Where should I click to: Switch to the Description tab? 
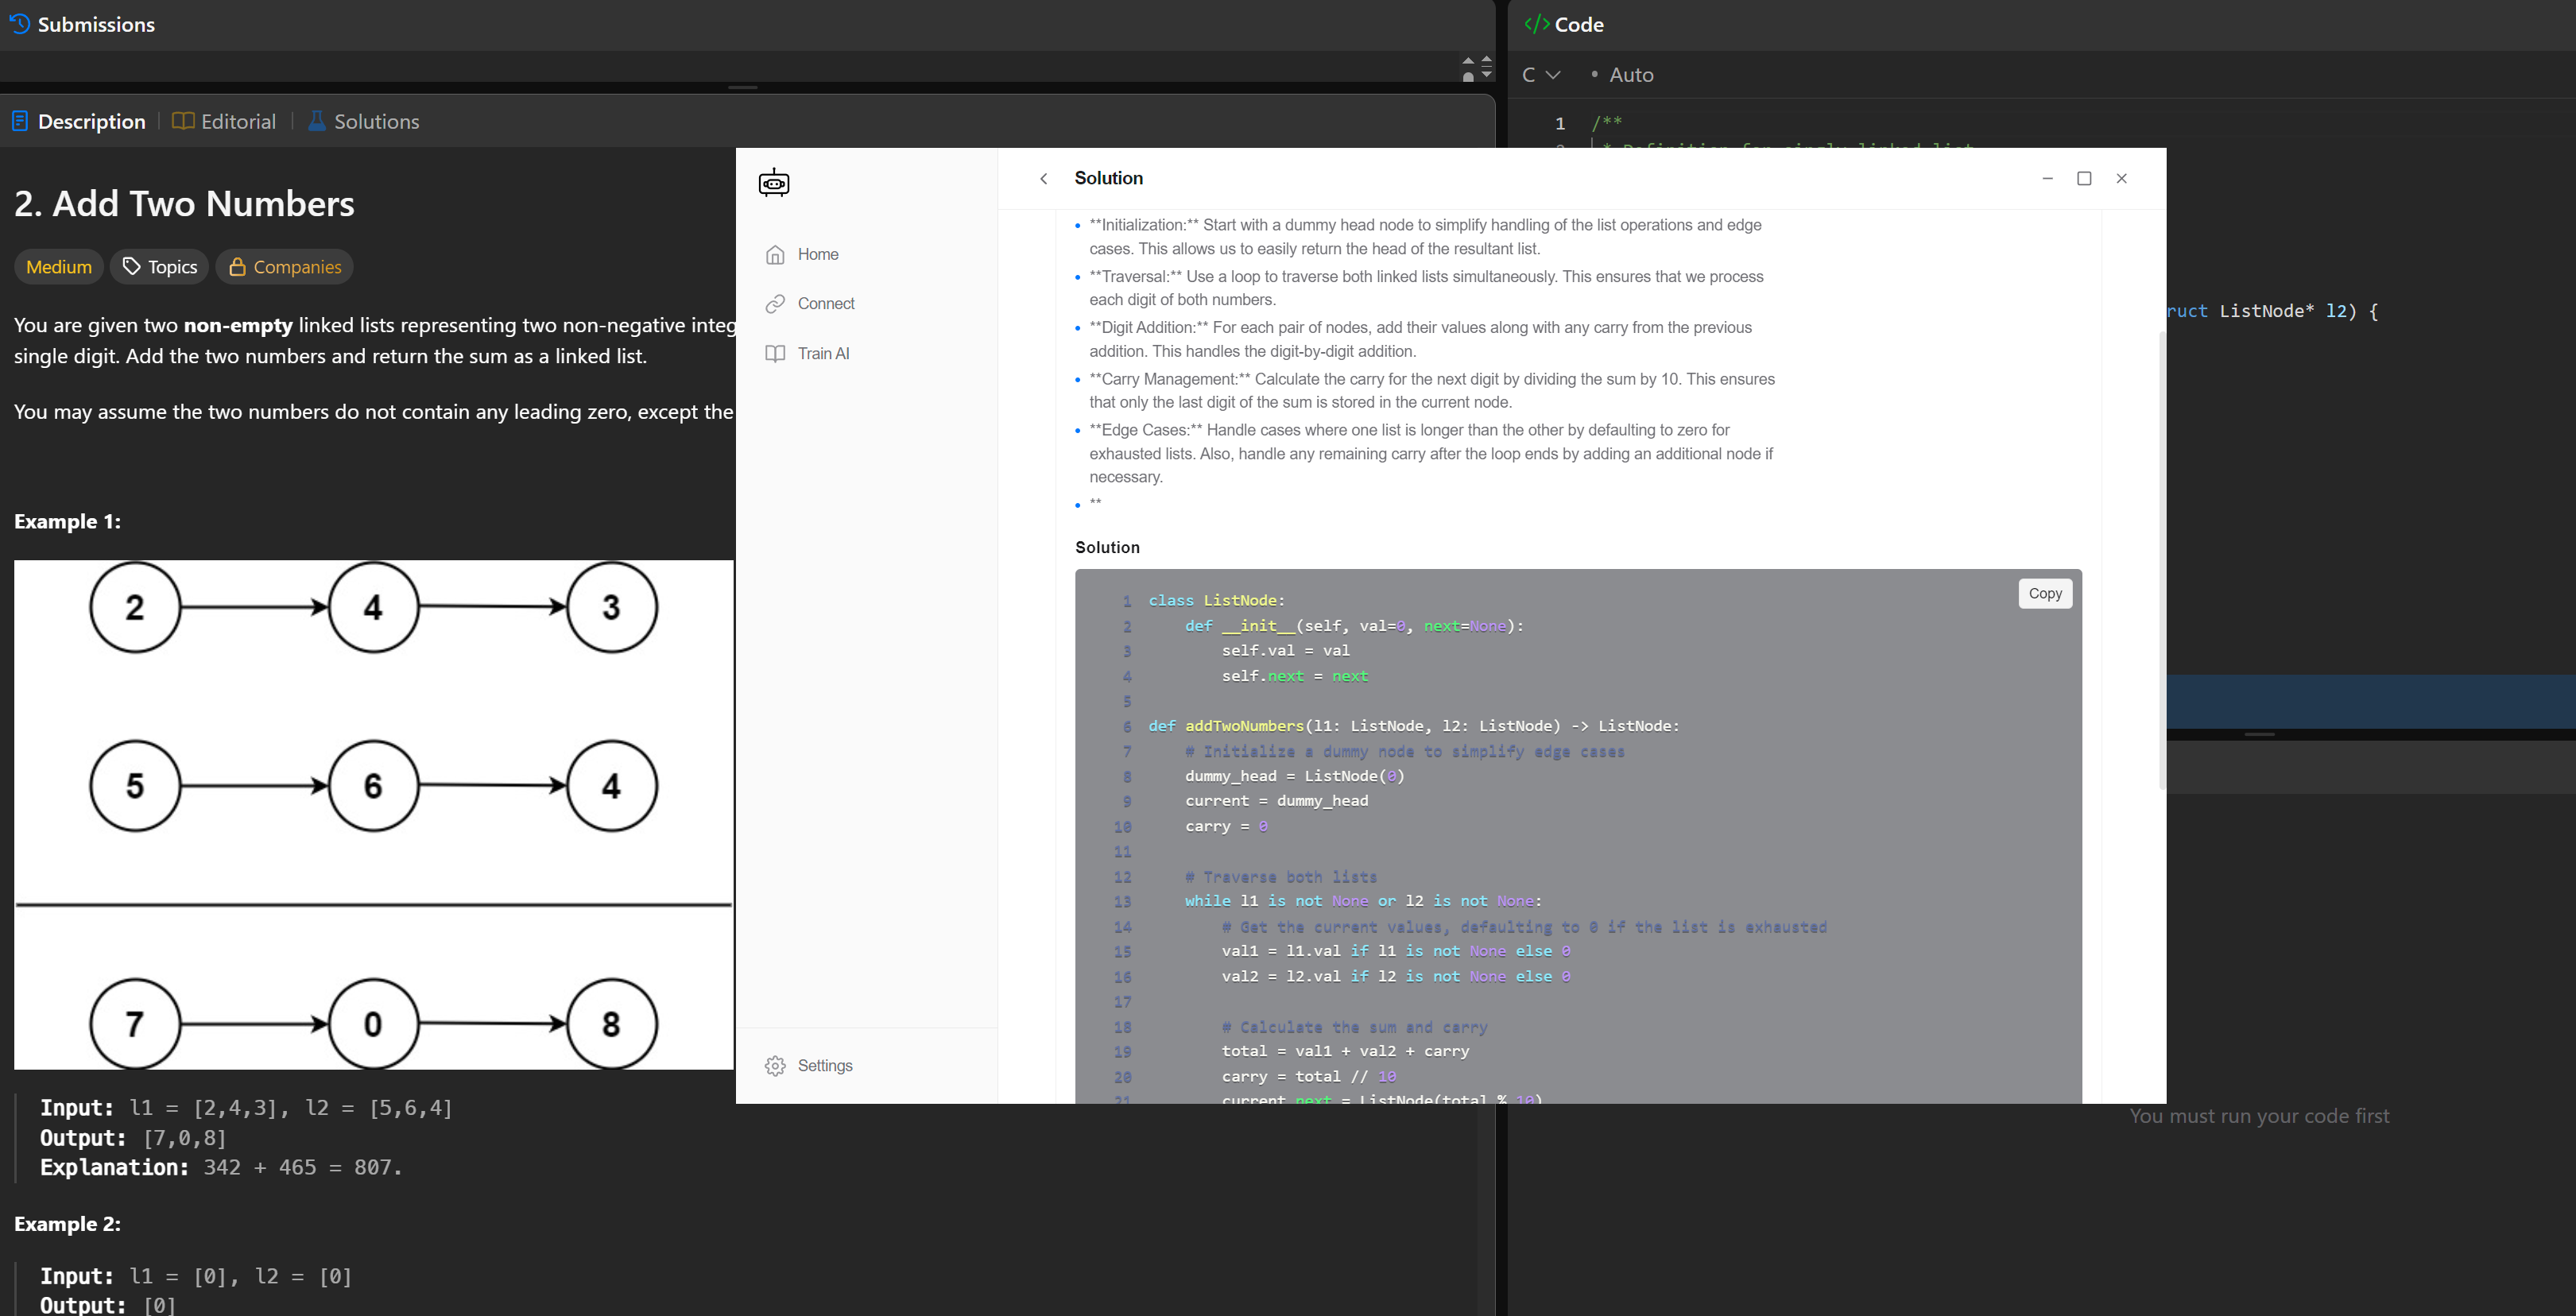[79, 121]
